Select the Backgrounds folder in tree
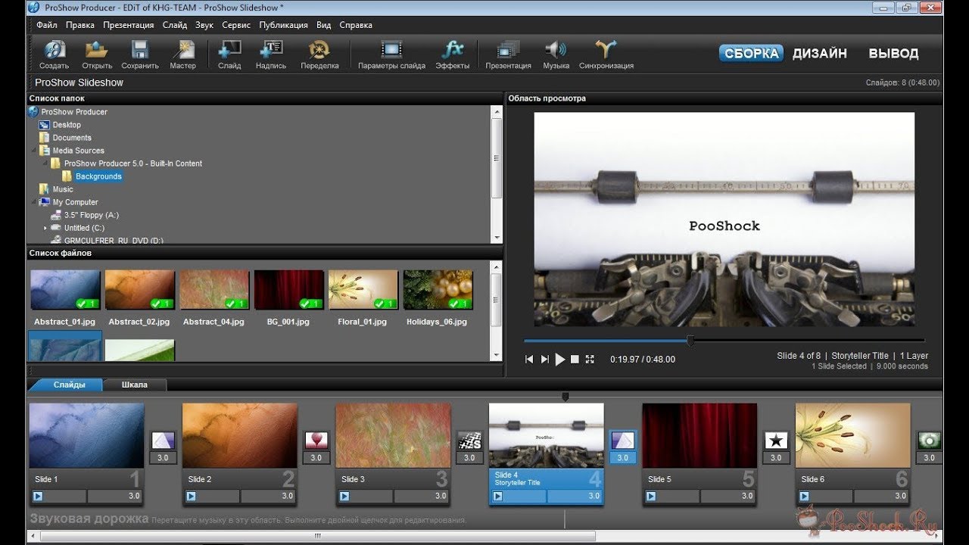The image size is (969, 545). 98,176
